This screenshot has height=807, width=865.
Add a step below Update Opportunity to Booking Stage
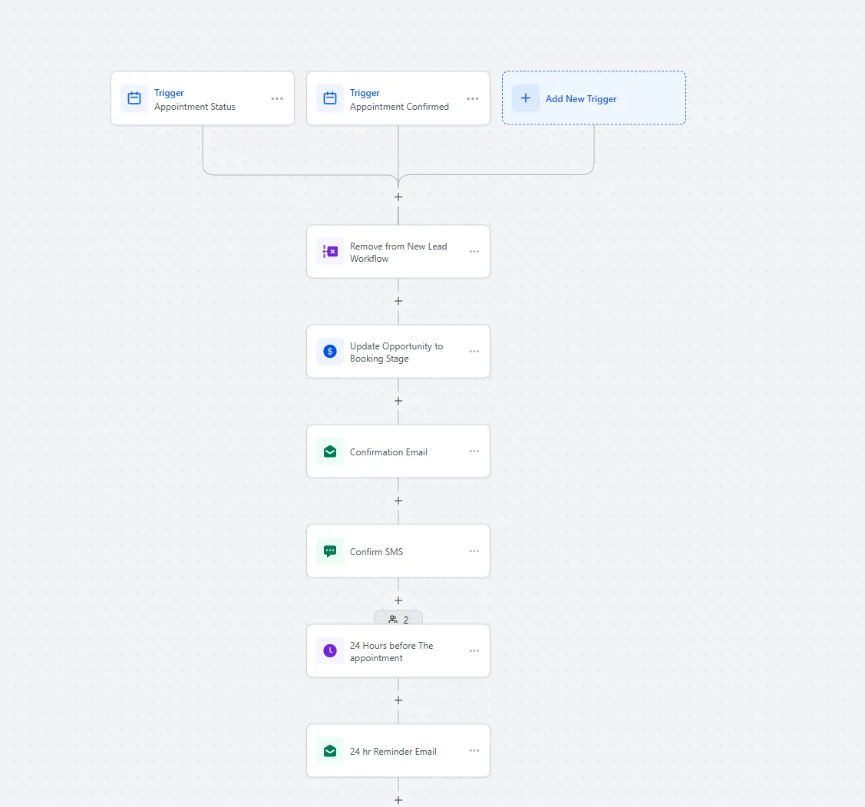pos(398,402)
